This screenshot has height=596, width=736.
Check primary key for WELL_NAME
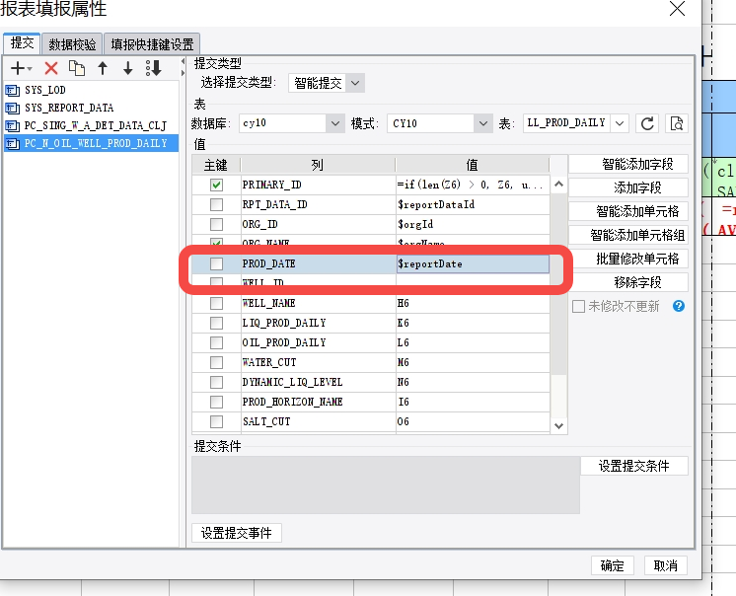[216, 303]
